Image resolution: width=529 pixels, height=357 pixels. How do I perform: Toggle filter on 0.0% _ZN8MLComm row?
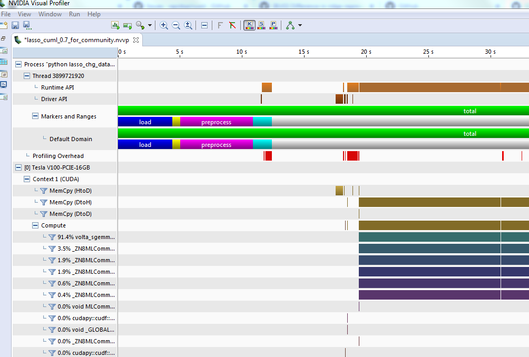point(52,342)
